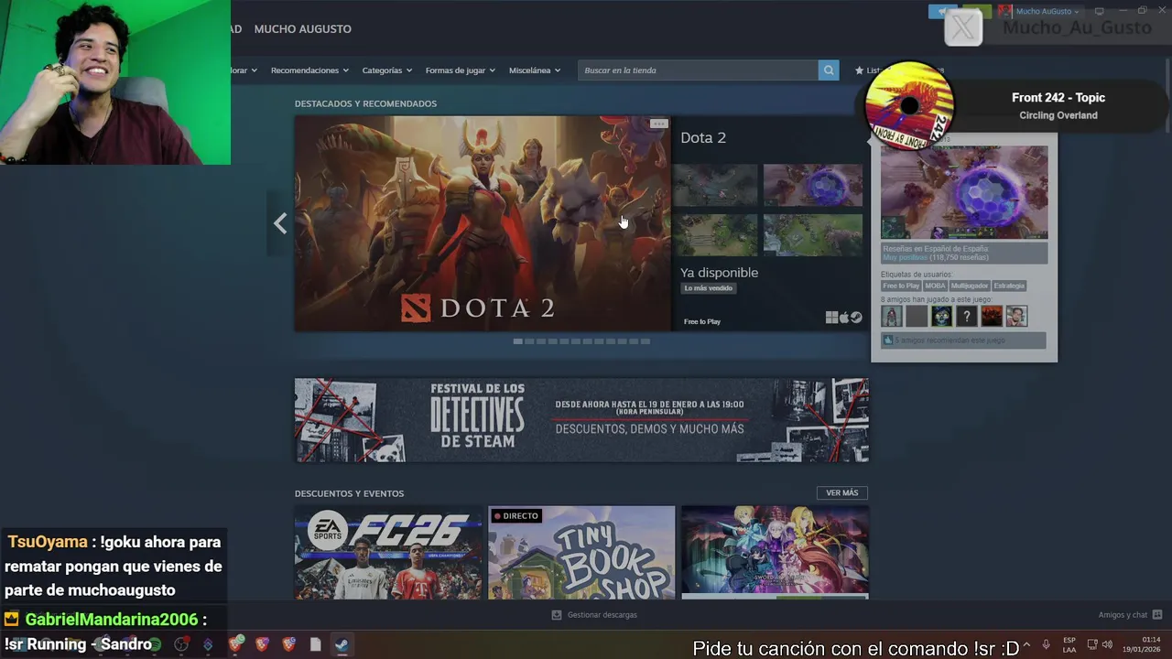Open the purple-sphere Dota 2 screenshot thumbnail
Screen dimensions: 1172x659
pyautogui.click(x=813, y=186)
